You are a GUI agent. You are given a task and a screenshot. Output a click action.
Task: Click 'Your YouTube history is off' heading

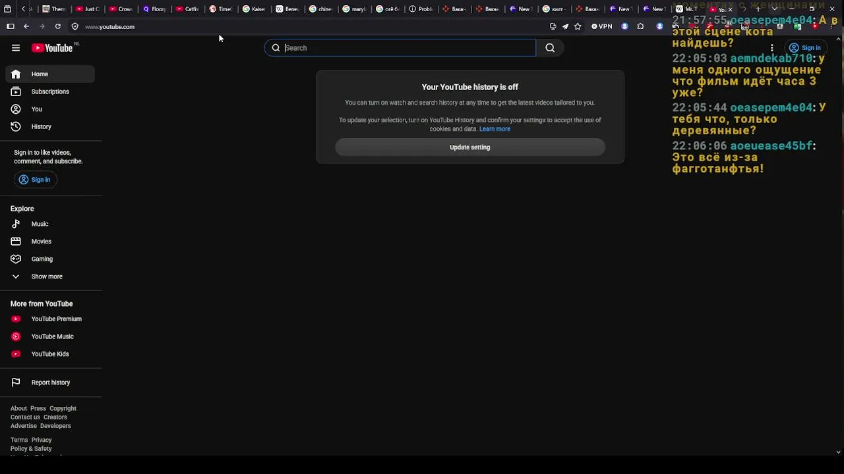(x=470, y=87)
